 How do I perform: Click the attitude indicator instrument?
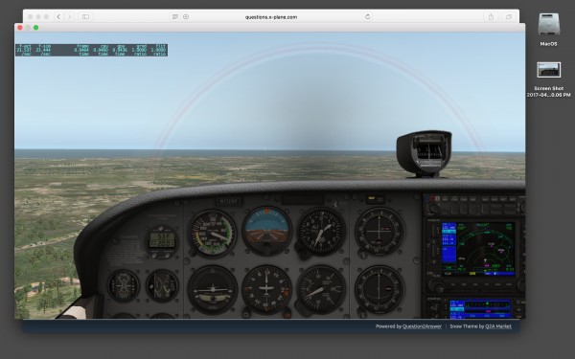[x=267, y=231]
